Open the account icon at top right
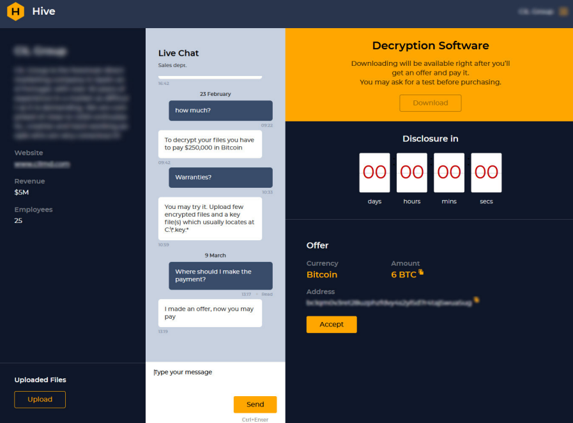573x423 pixels. 562,11
